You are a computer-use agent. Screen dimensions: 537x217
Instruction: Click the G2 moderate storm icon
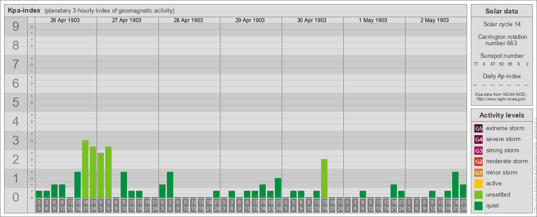pyautogui.click(x=478, y=161)
